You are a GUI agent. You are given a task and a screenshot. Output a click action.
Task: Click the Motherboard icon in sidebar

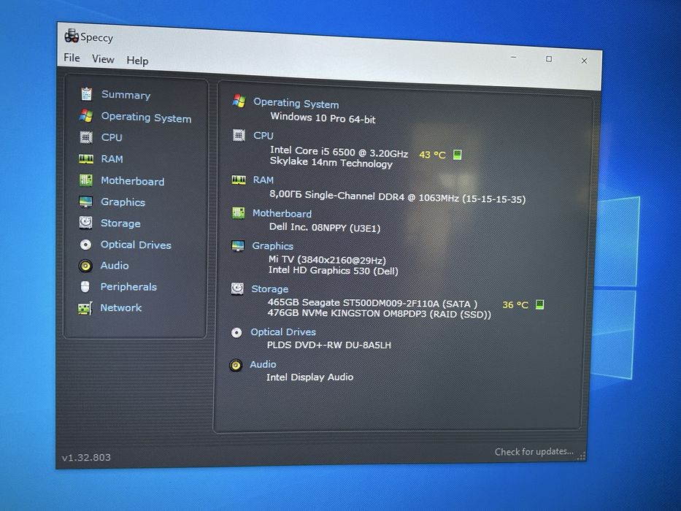point(85,180)
